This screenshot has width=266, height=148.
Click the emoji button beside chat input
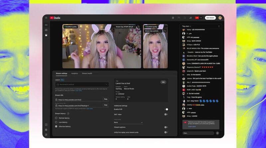pos(217,133)
